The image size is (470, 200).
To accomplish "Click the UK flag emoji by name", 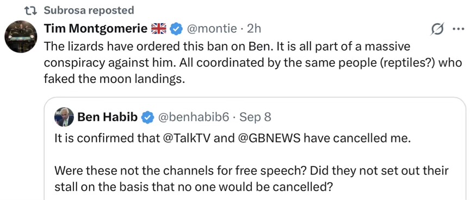I will tap(158, 29).
